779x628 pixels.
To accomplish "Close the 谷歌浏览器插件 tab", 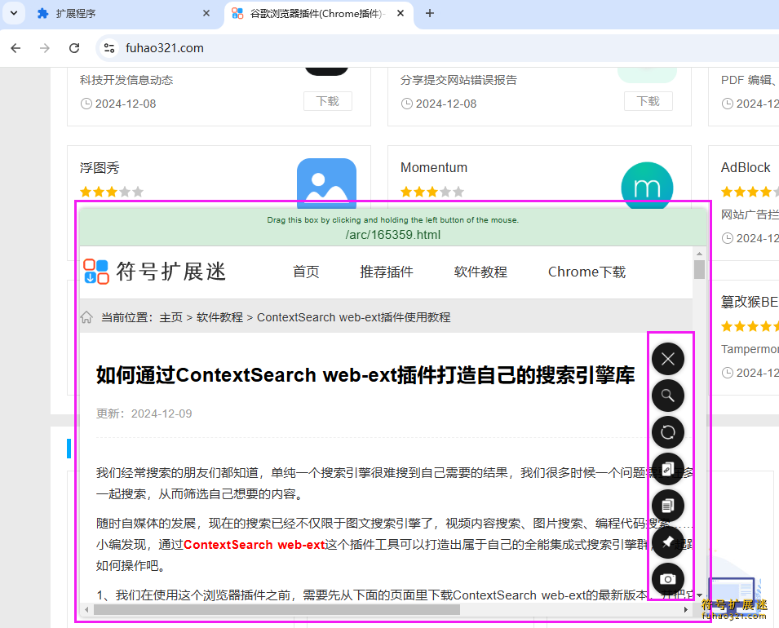I will [401, 13].
